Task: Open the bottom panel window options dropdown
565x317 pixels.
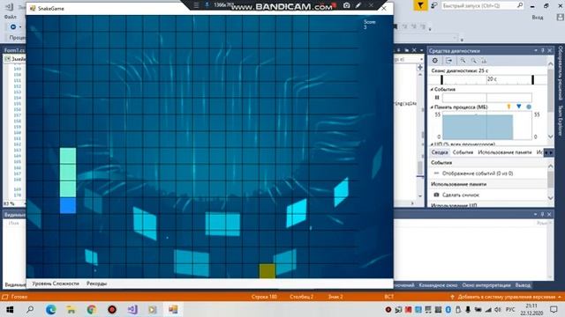Action: pyautogui.click(x=536, y=215)
